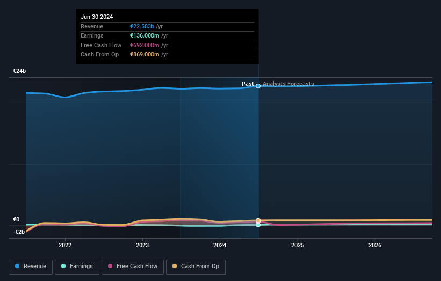Image resolution: width=441 pixels, height=281 pixels.
Task: Select the 2025 x-axis label
Action: 298,245
